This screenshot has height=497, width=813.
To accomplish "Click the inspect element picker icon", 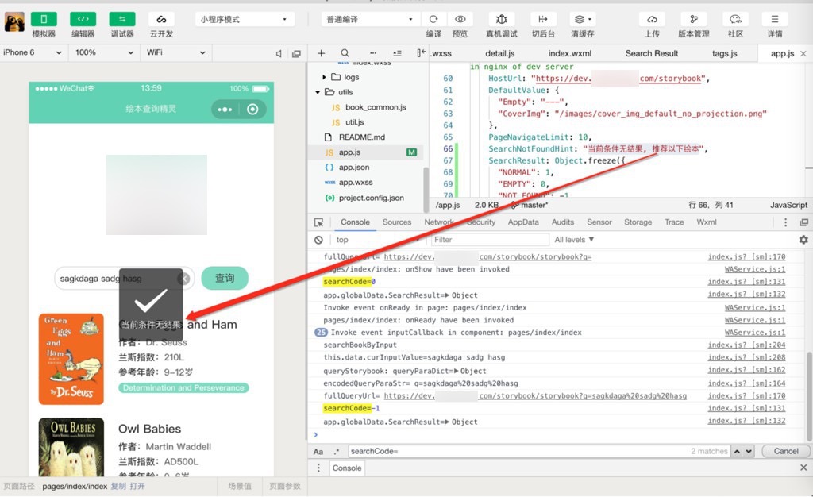I will (319, 222).
